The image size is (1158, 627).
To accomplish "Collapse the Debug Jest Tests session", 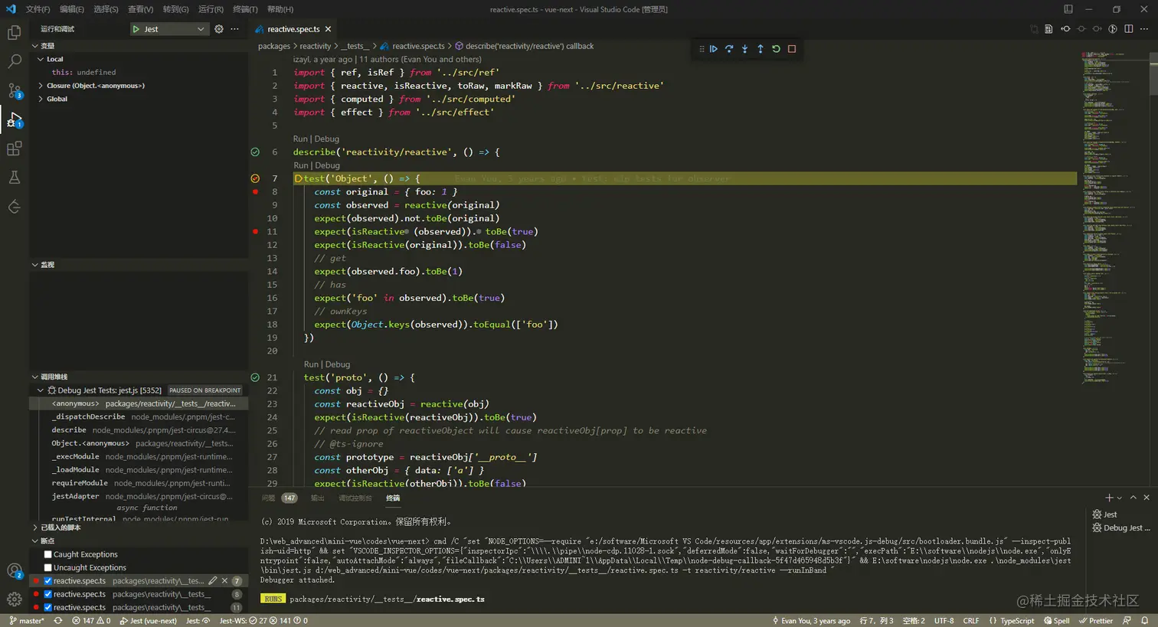I will 41,390.
